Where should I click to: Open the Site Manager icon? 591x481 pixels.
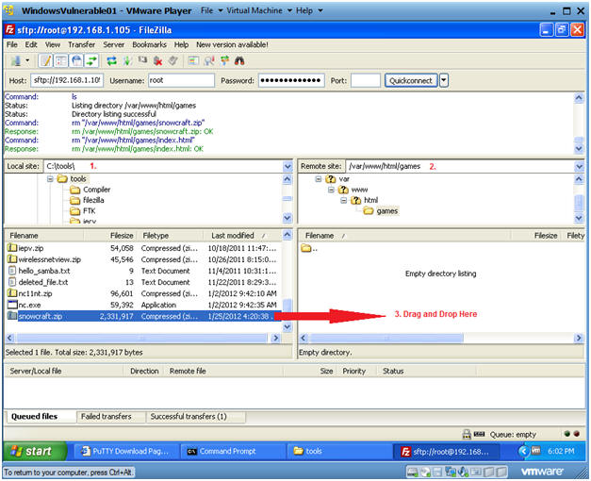click(16, 60)
